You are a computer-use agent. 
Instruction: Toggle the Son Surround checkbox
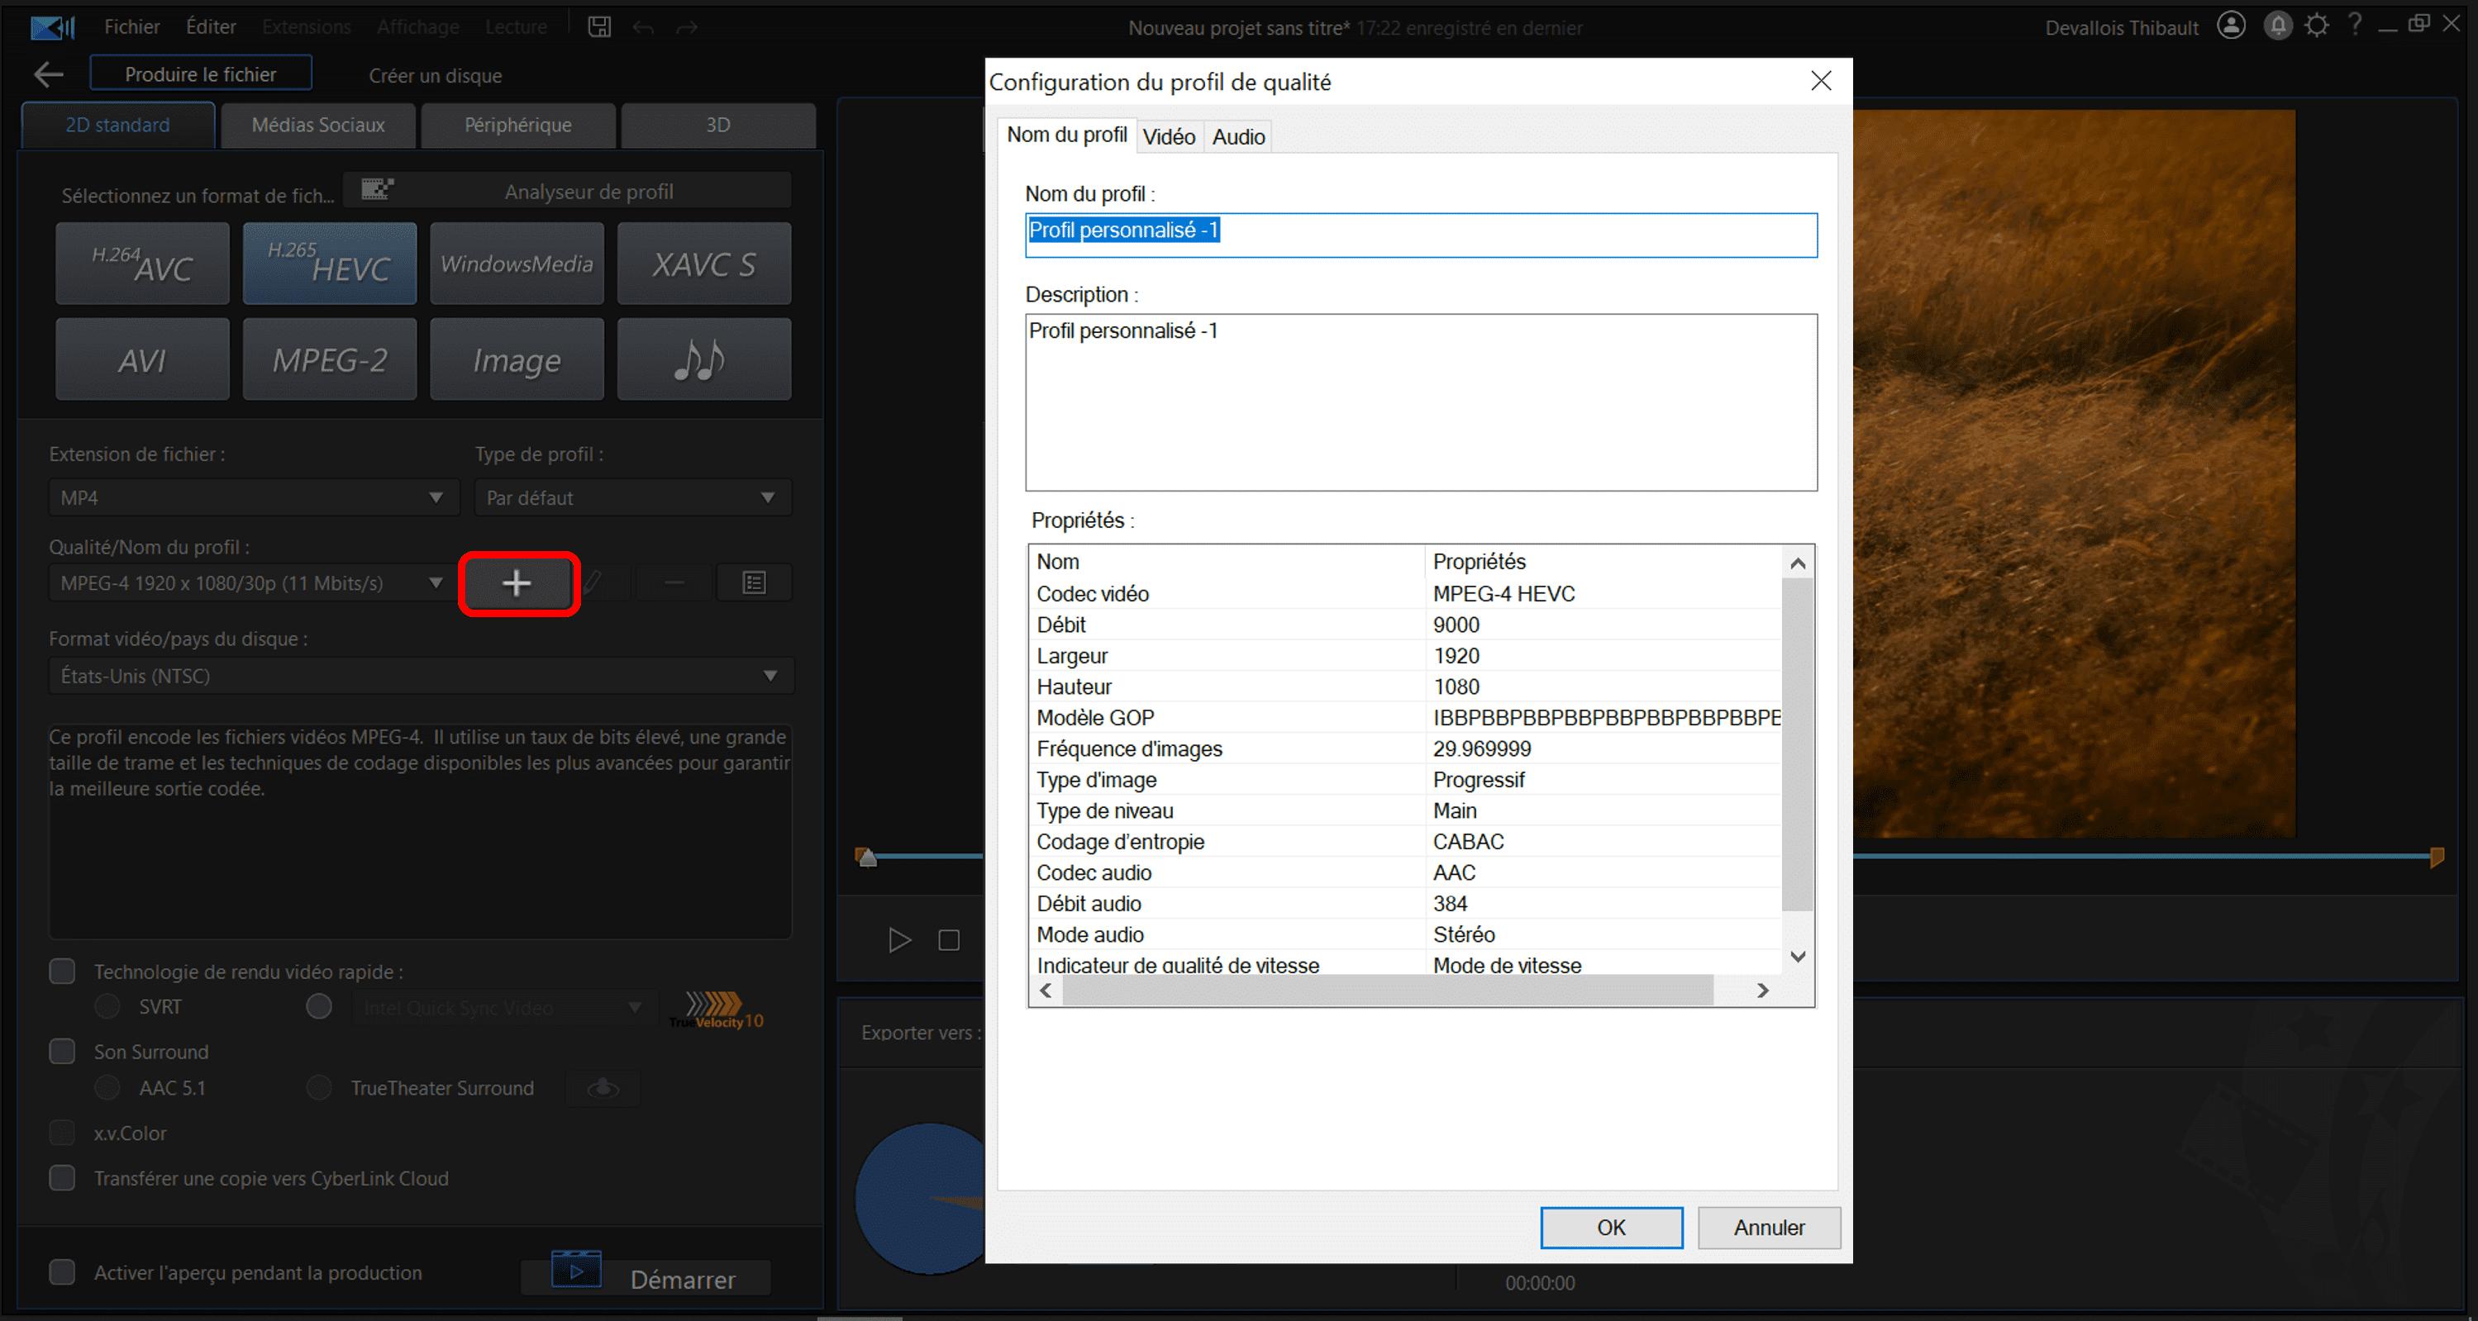(63, 1051)
